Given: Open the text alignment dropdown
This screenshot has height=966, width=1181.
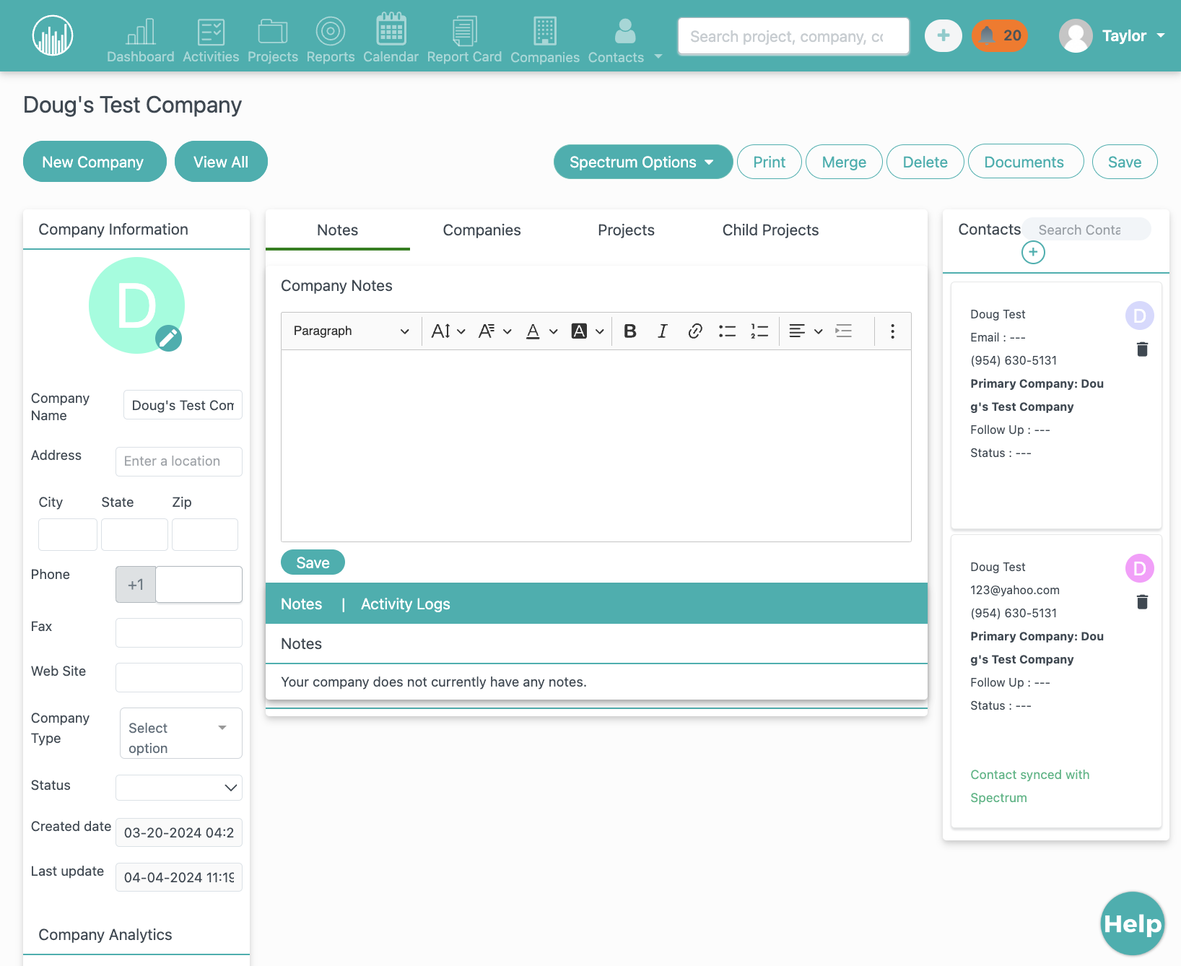Looking at the screenshot, I should (805, 331).
